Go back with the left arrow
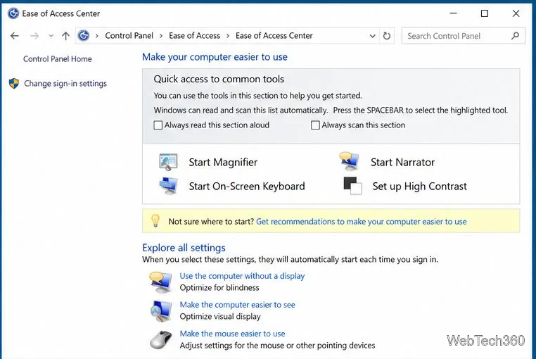The height and width of the screenshot is (359, 536). [x=14, y=36]
